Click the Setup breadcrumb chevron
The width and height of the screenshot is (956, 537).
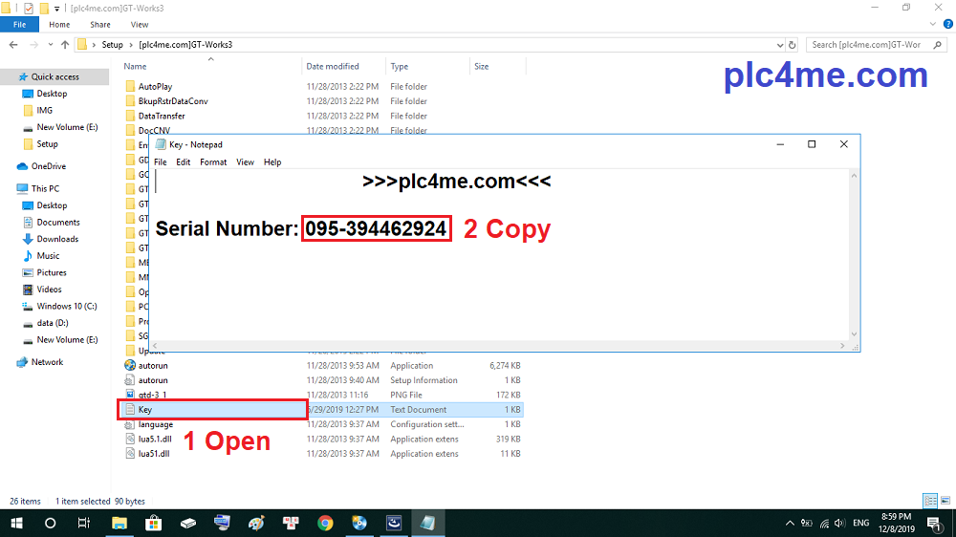point(130,45)
